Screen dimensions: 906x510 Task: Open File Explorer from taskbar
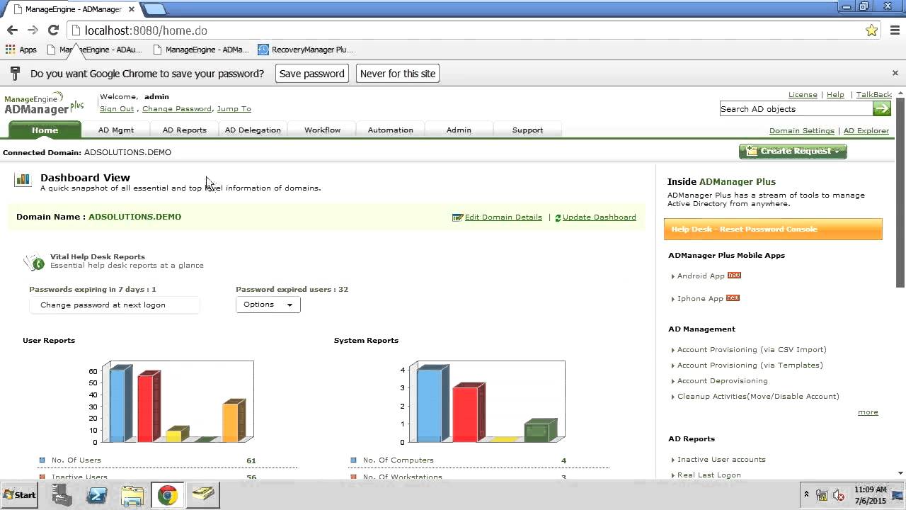pyautogui.click(x=132, y=495)
